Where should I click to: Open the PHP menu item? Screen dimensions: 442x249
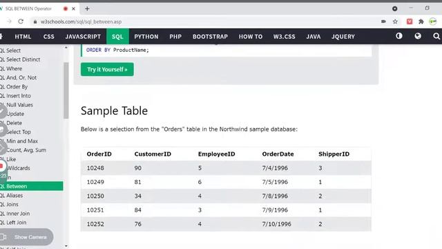(175, 37)
